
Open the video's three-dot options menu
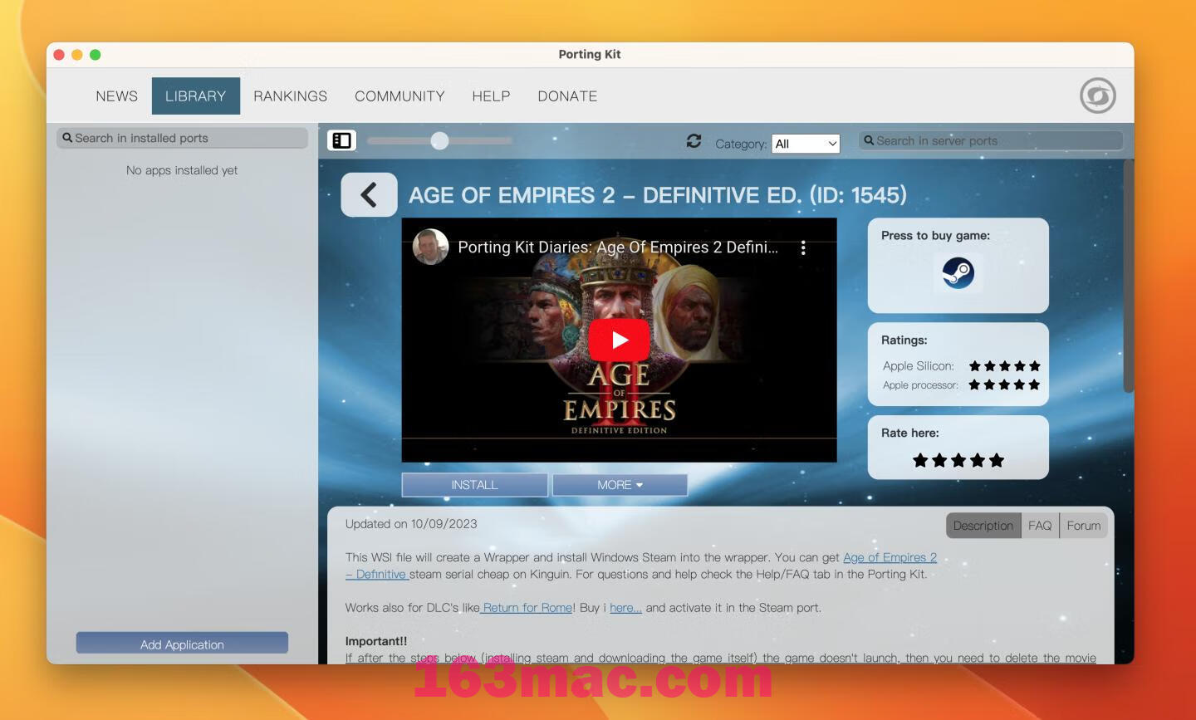(803, 247)
